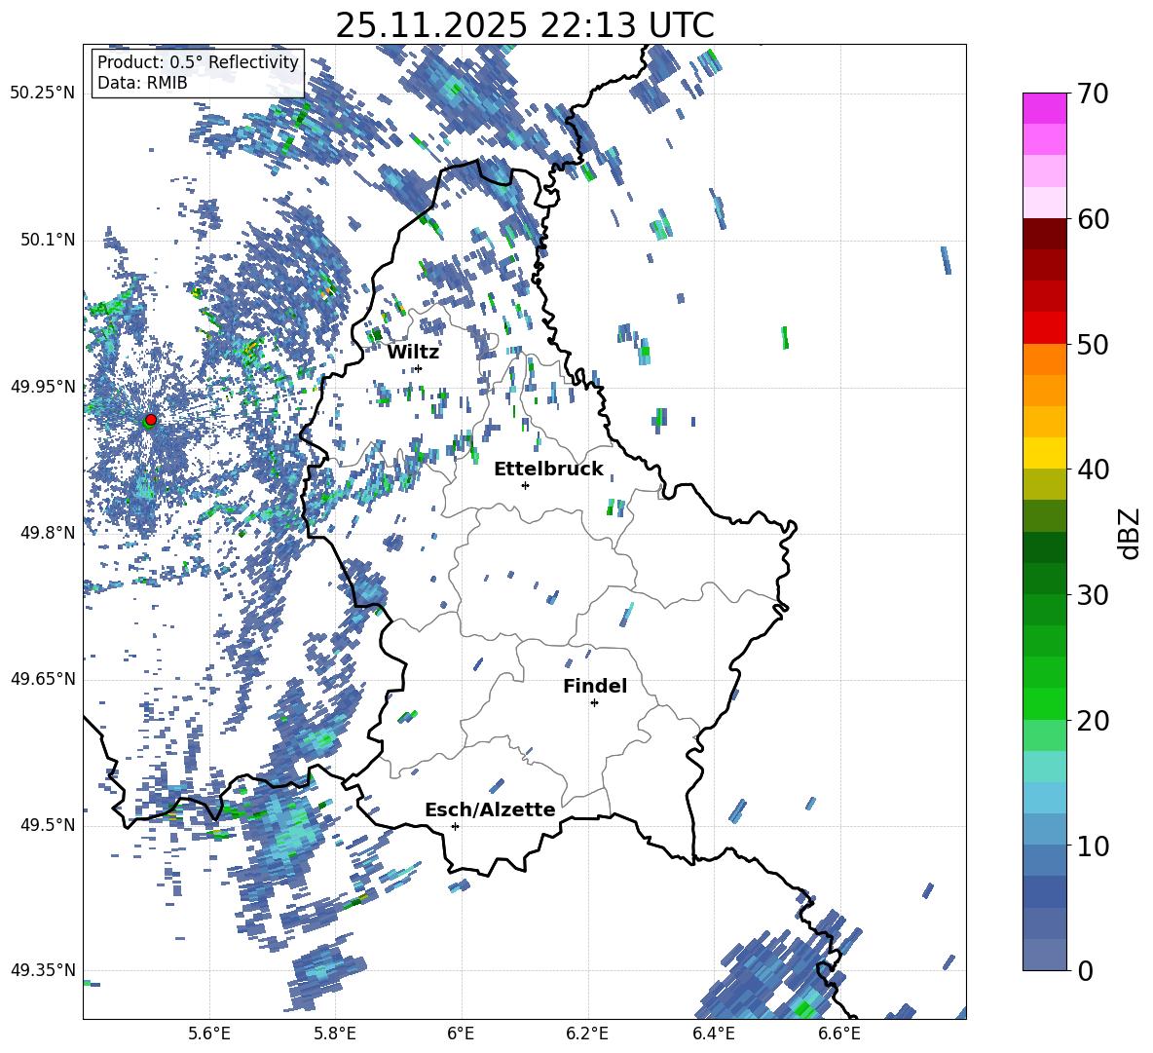Click the title '25.11.2025 22:13 UTC'

click(524, 25)
